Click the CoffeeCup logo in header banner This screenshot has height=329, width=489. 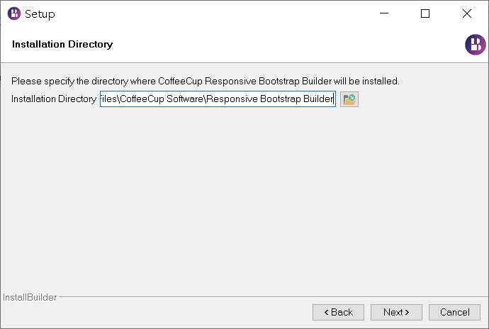tap(475, 45)
